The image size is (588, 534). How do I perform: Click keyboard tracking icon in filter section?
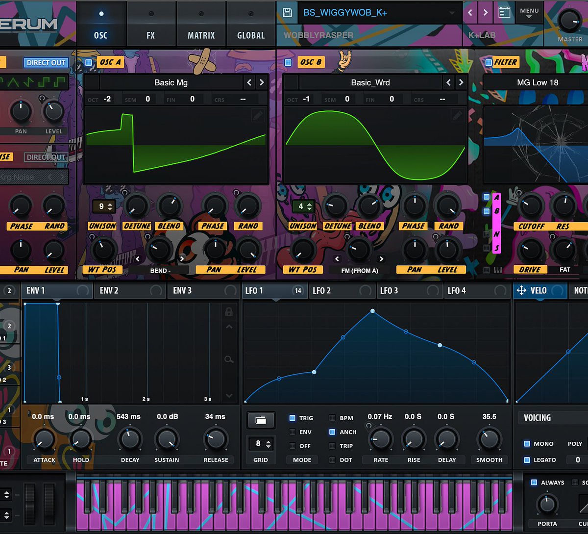(x=499, y=270)
